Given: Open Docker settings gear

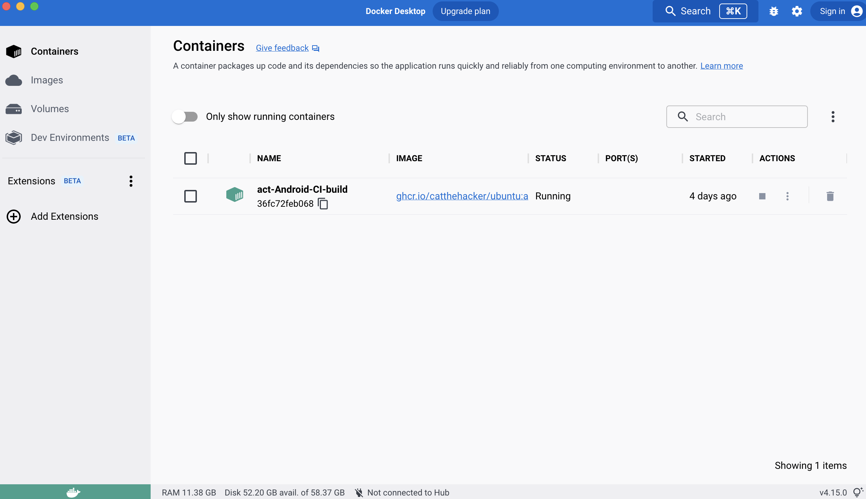Looking at the screenshot, I should coord(797,11).
